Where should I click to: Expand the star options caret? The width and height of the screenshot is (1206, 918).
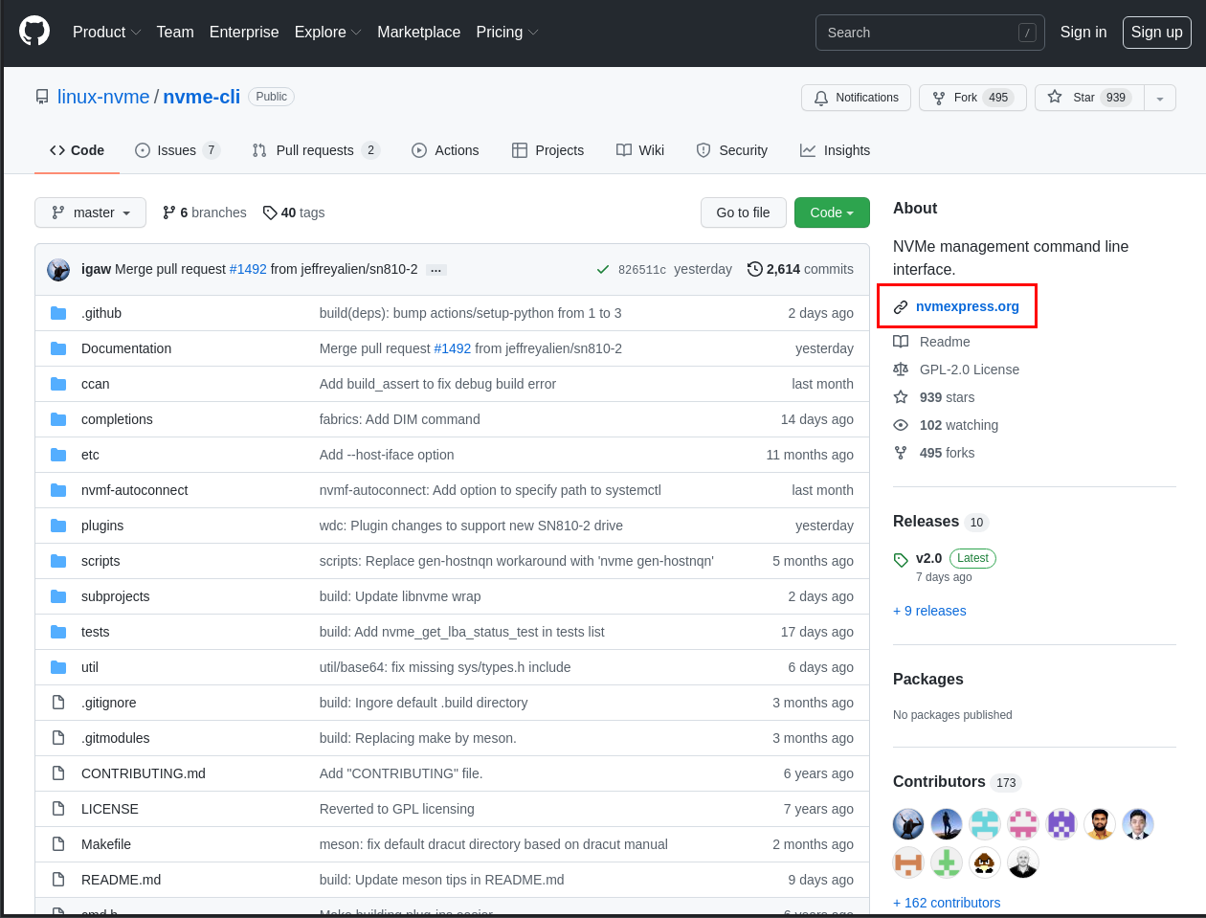(1159, 97)
